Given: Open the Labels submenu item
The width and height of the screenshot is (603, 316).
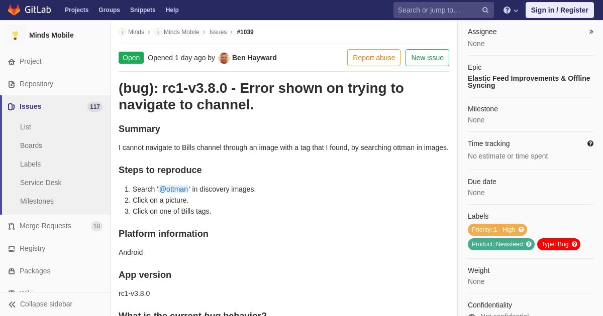Looking at the screenshot, I should click(30, 164).
